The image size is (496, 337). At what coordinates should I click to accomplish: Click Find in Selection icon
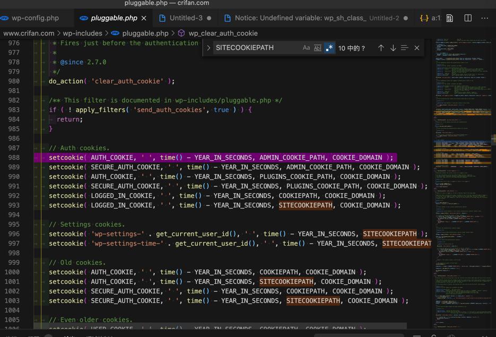coord(405,48)
